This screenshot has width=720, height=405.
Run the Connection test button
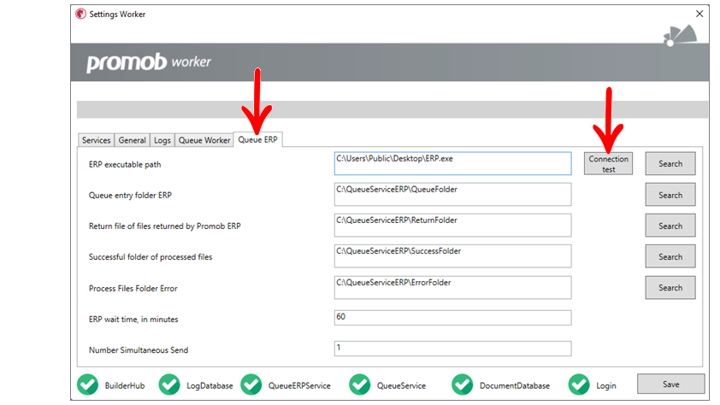[x=609, y=164]
